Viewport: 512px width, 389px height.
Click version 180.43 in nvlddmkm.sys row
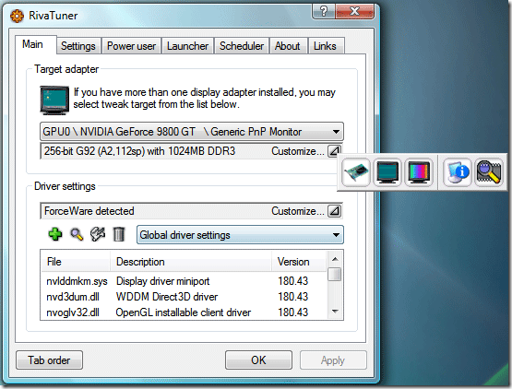coord(292,281)
